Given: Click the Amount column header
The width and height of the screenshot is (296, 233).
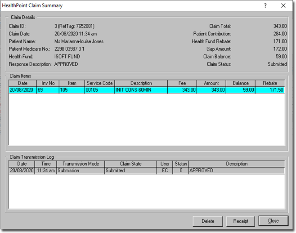Looking at the screenshot, I should pyautogui.click(x=211, y=83).
